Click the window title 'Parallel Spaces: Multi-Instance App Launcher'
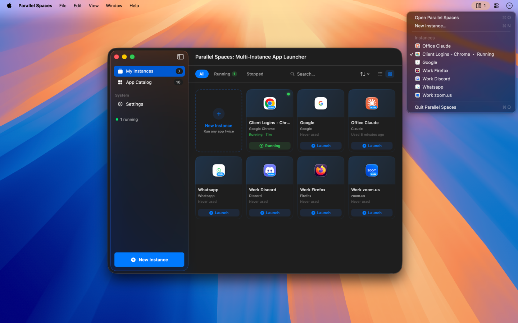This screenshot has width=518, height=323. point(251,57)
